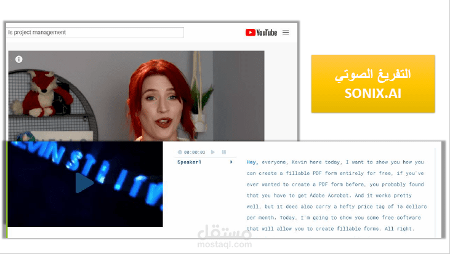Viewport: 450px width, 254px height.
Task: Click the highlighted word 'Hey,' in the transcript
Action: 252,162
